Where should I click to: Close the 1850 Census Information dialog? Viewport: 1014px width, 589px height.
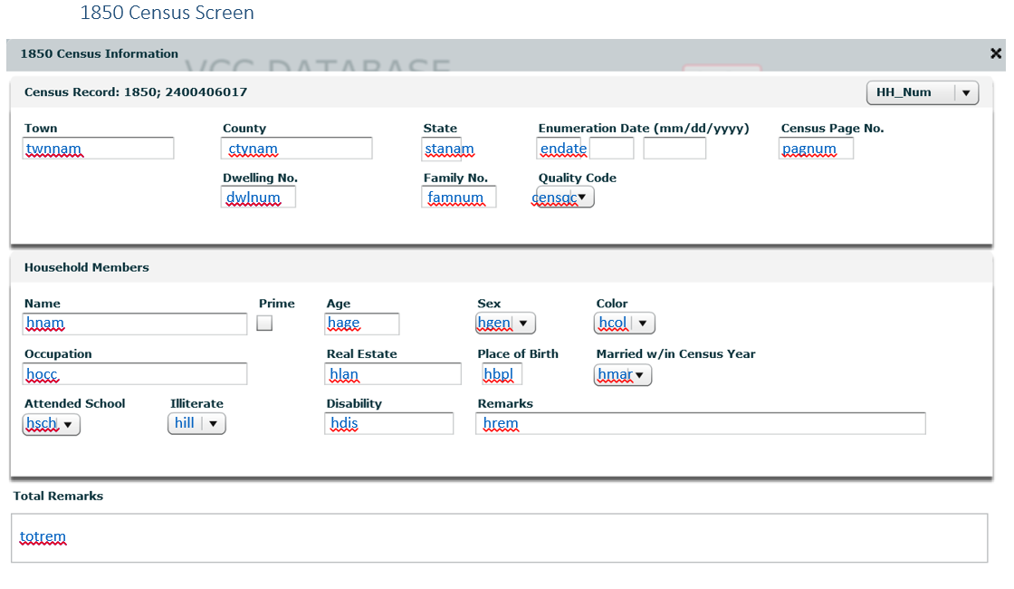click(996, 54)
